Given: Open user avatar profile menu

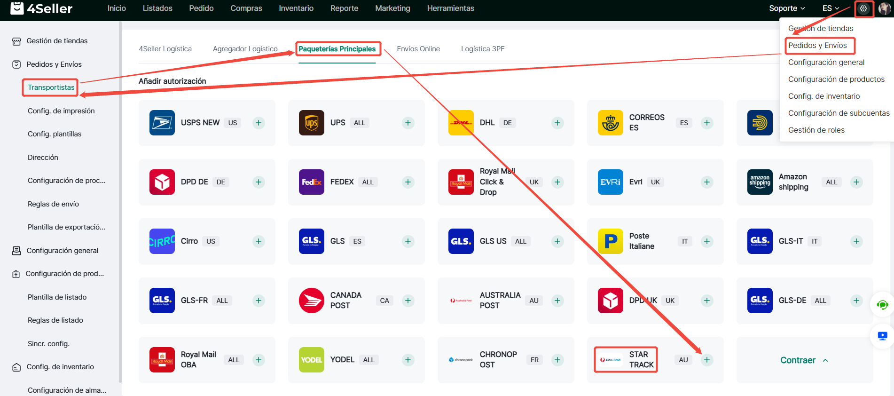Looking at the screenshot, I should [x=884, y=8].
